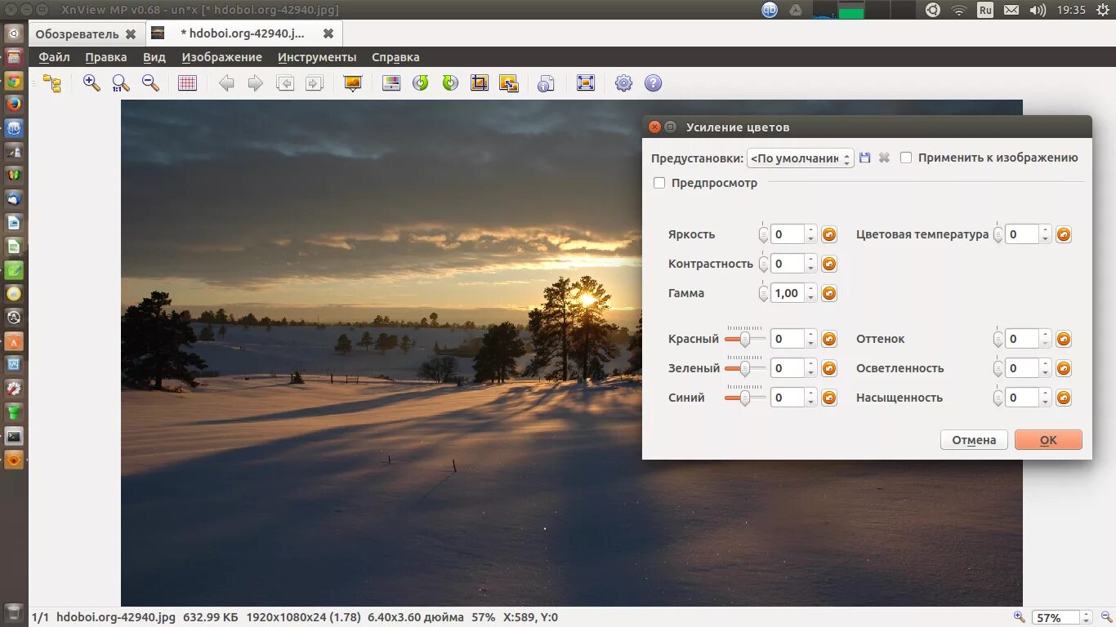Select the Zoom Out tool
This screenshot has height=627, width=1116.
[x=150, y=82]
